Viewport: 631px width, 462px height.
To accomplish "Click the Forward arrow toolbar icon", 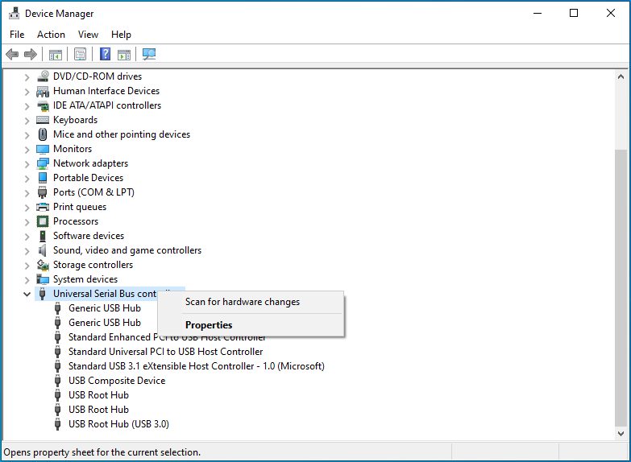I will click(x=31, y=55).
